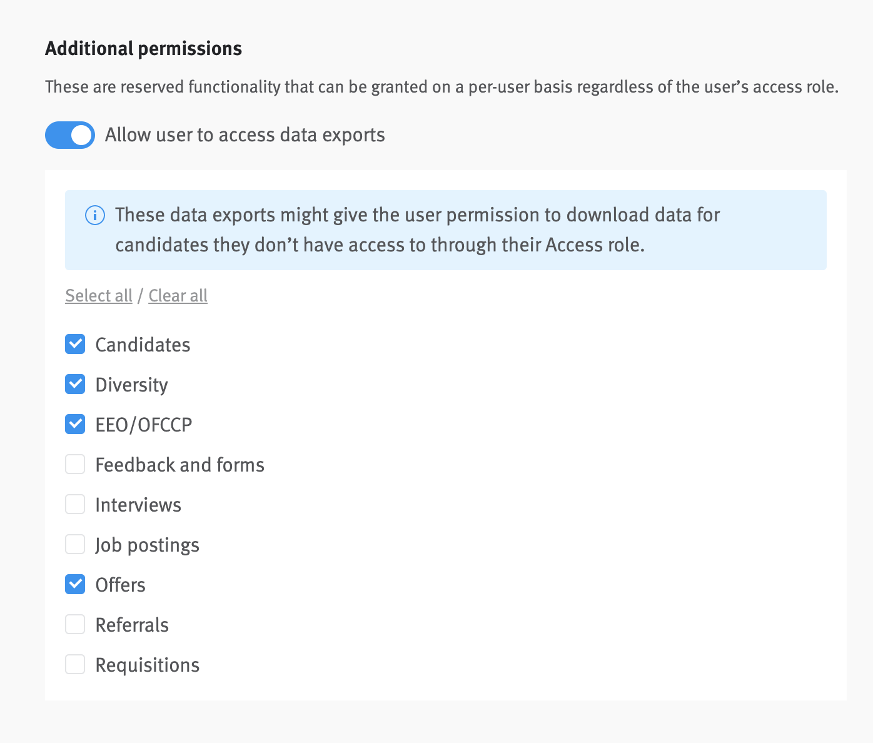Click the Feedback and forms label
873x743 pixels.
point(180,465)
